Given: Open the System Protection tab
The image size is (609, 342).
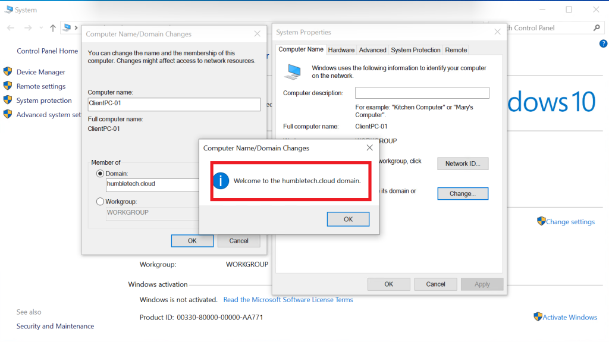Looking at the screenshot, I should coord(416,50).
